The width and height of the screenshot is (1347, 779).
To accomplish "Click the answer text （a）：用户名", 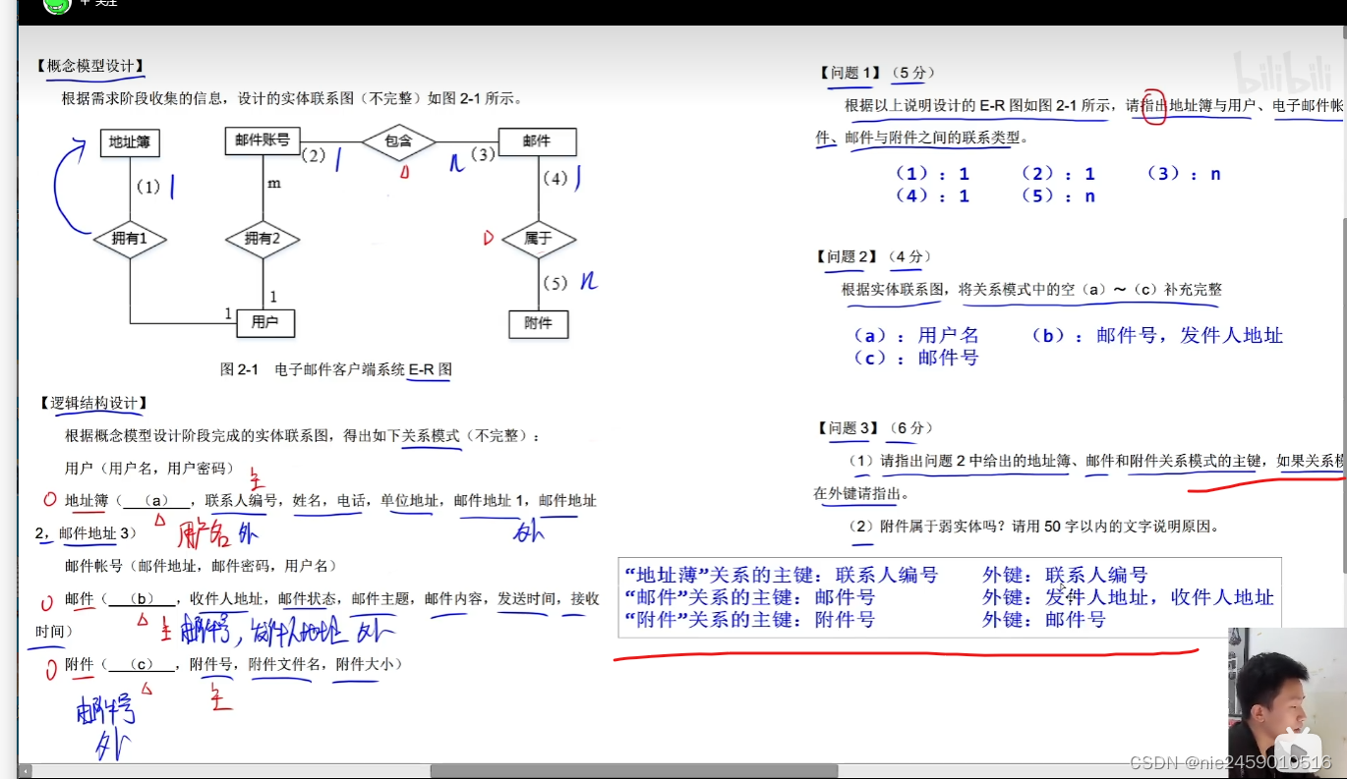I will click(916, 336).
